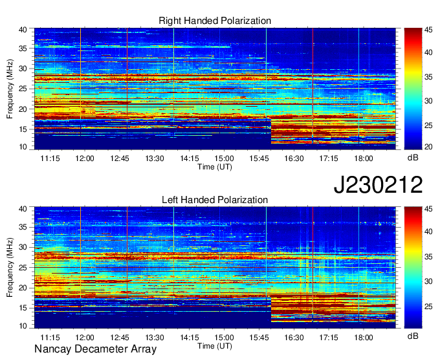Click the 30 dB tick on Left Handed color bar

click(x=428, y=281)
